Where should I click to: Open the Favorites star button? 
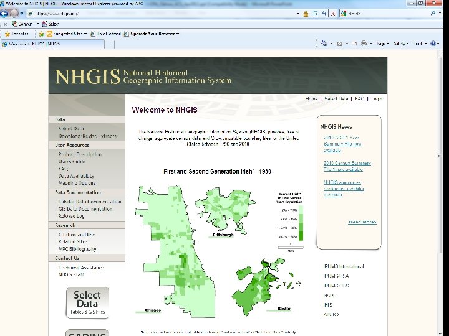pyautogui.click(x=17, y=34)
